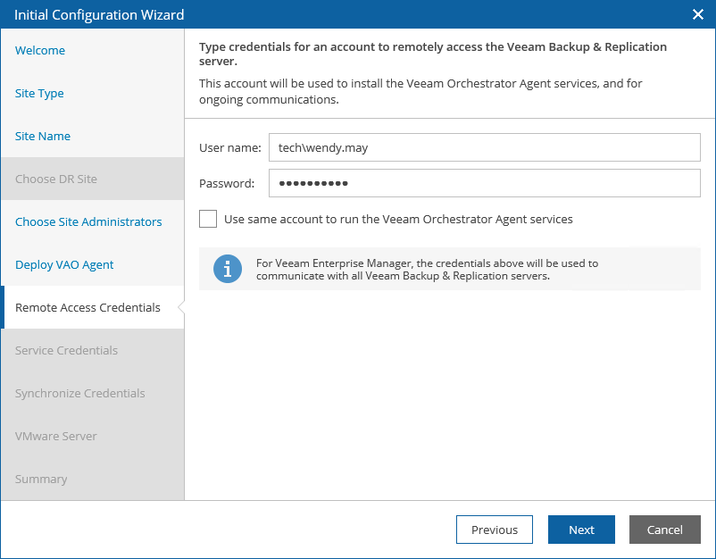
Task: Focus the User name field
Action: point(485,147)
